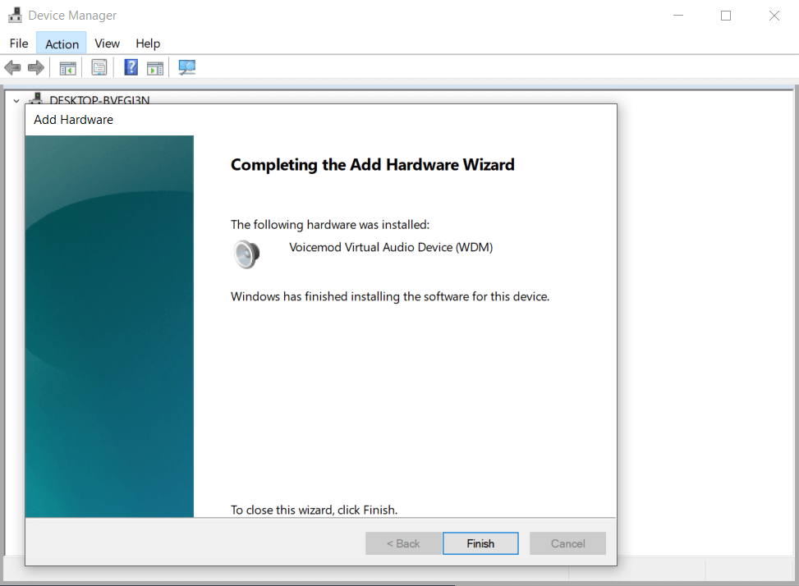Close the Device Manager window

coord(774,16)
